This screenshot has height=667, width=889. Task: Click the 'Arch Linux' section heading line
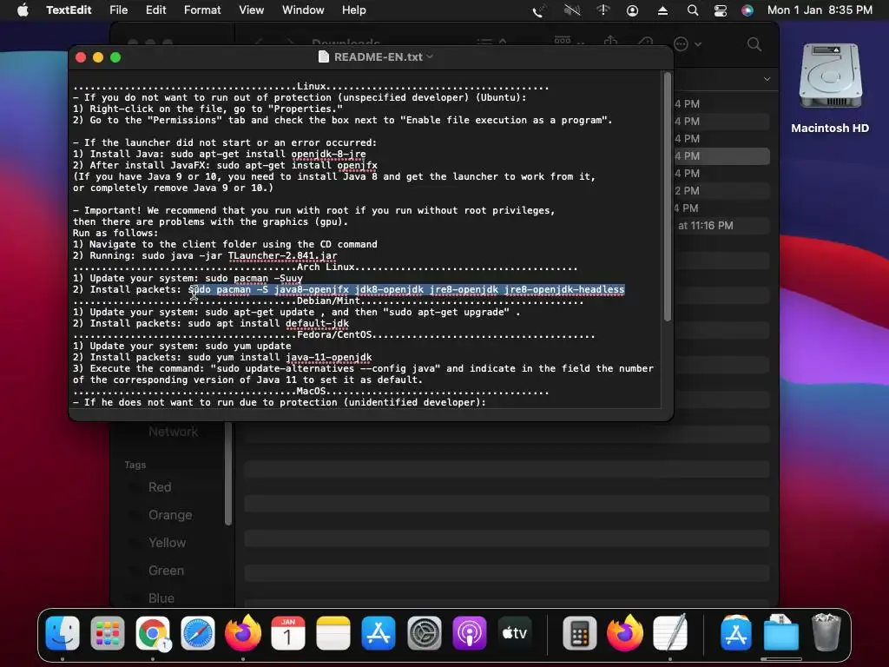(325, 267)
